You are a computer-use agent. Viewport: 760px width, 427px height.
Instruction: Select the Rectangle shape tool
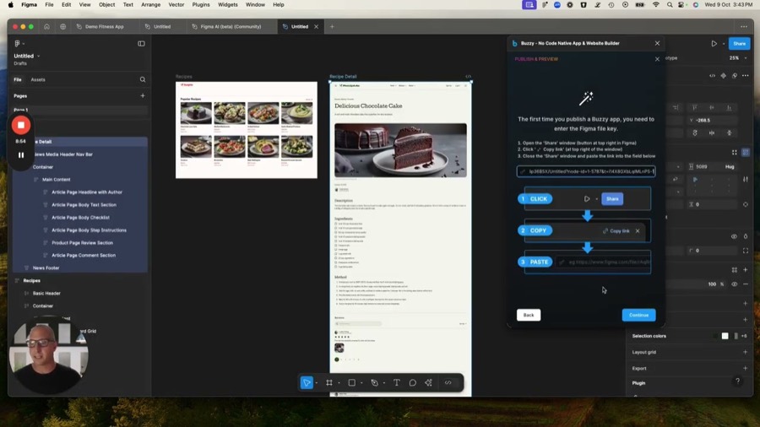coord(352,383)
